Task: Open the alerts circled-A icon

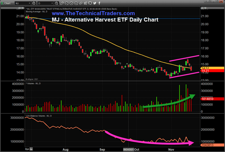Action: point(76,3)
